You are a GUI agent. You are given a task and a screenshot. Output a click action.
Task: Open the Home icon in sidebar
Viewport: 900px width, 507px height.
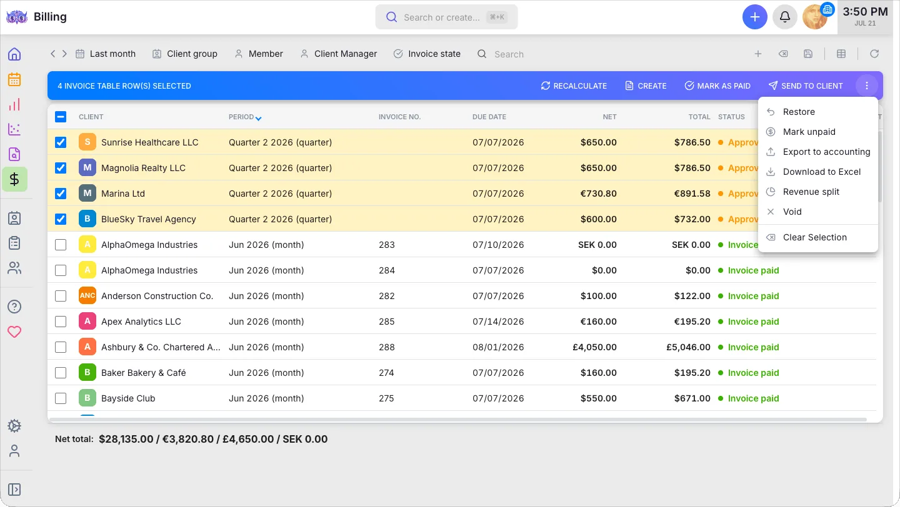(x=14, y=54)
